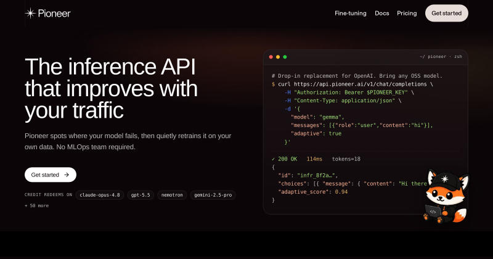This screenshot has height=259, width=493.
Task: Click the '114ms' latency value
Action: (x=314, y=159)
